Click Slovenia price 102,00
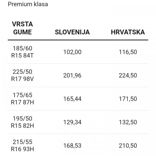This screenshot has width=156, height=156. (72, 52)
